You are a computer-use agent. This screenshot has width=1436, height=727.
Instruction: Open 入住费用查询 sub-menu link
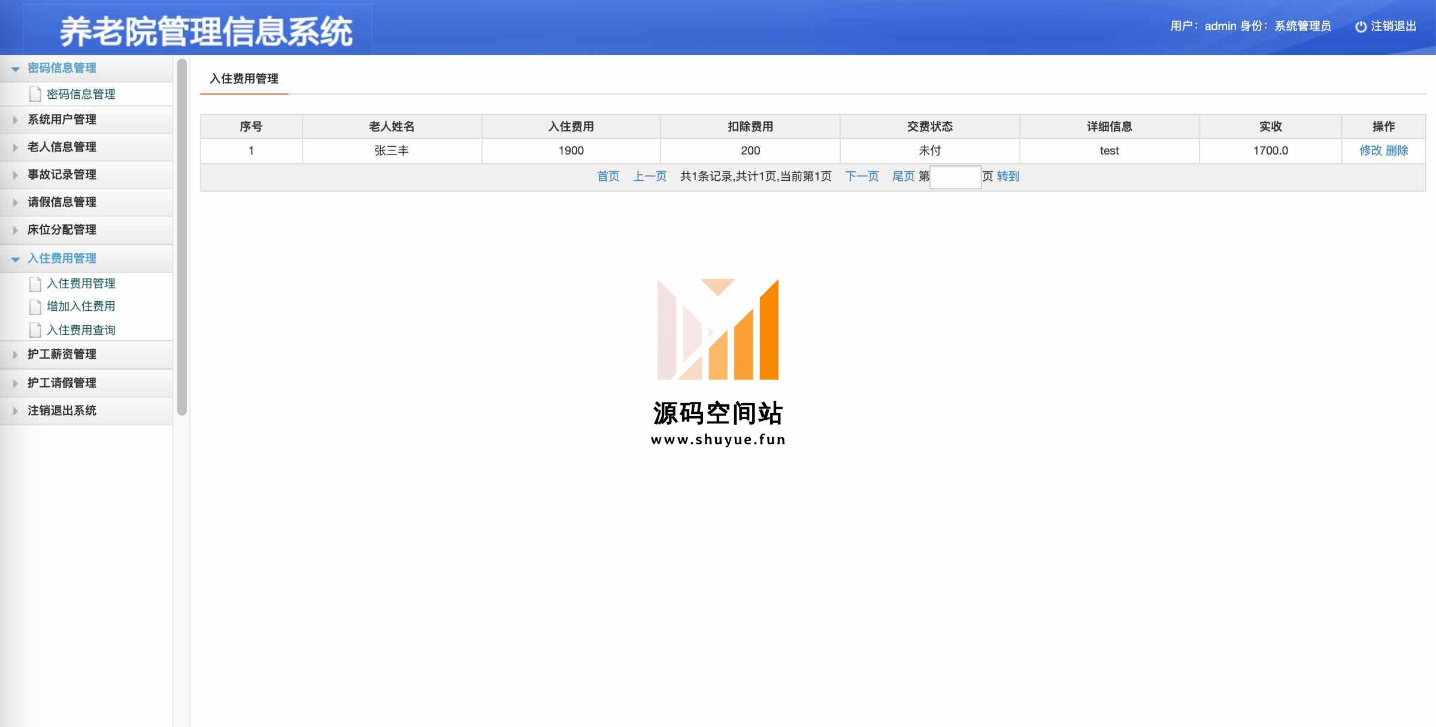(x=81, y=330)
